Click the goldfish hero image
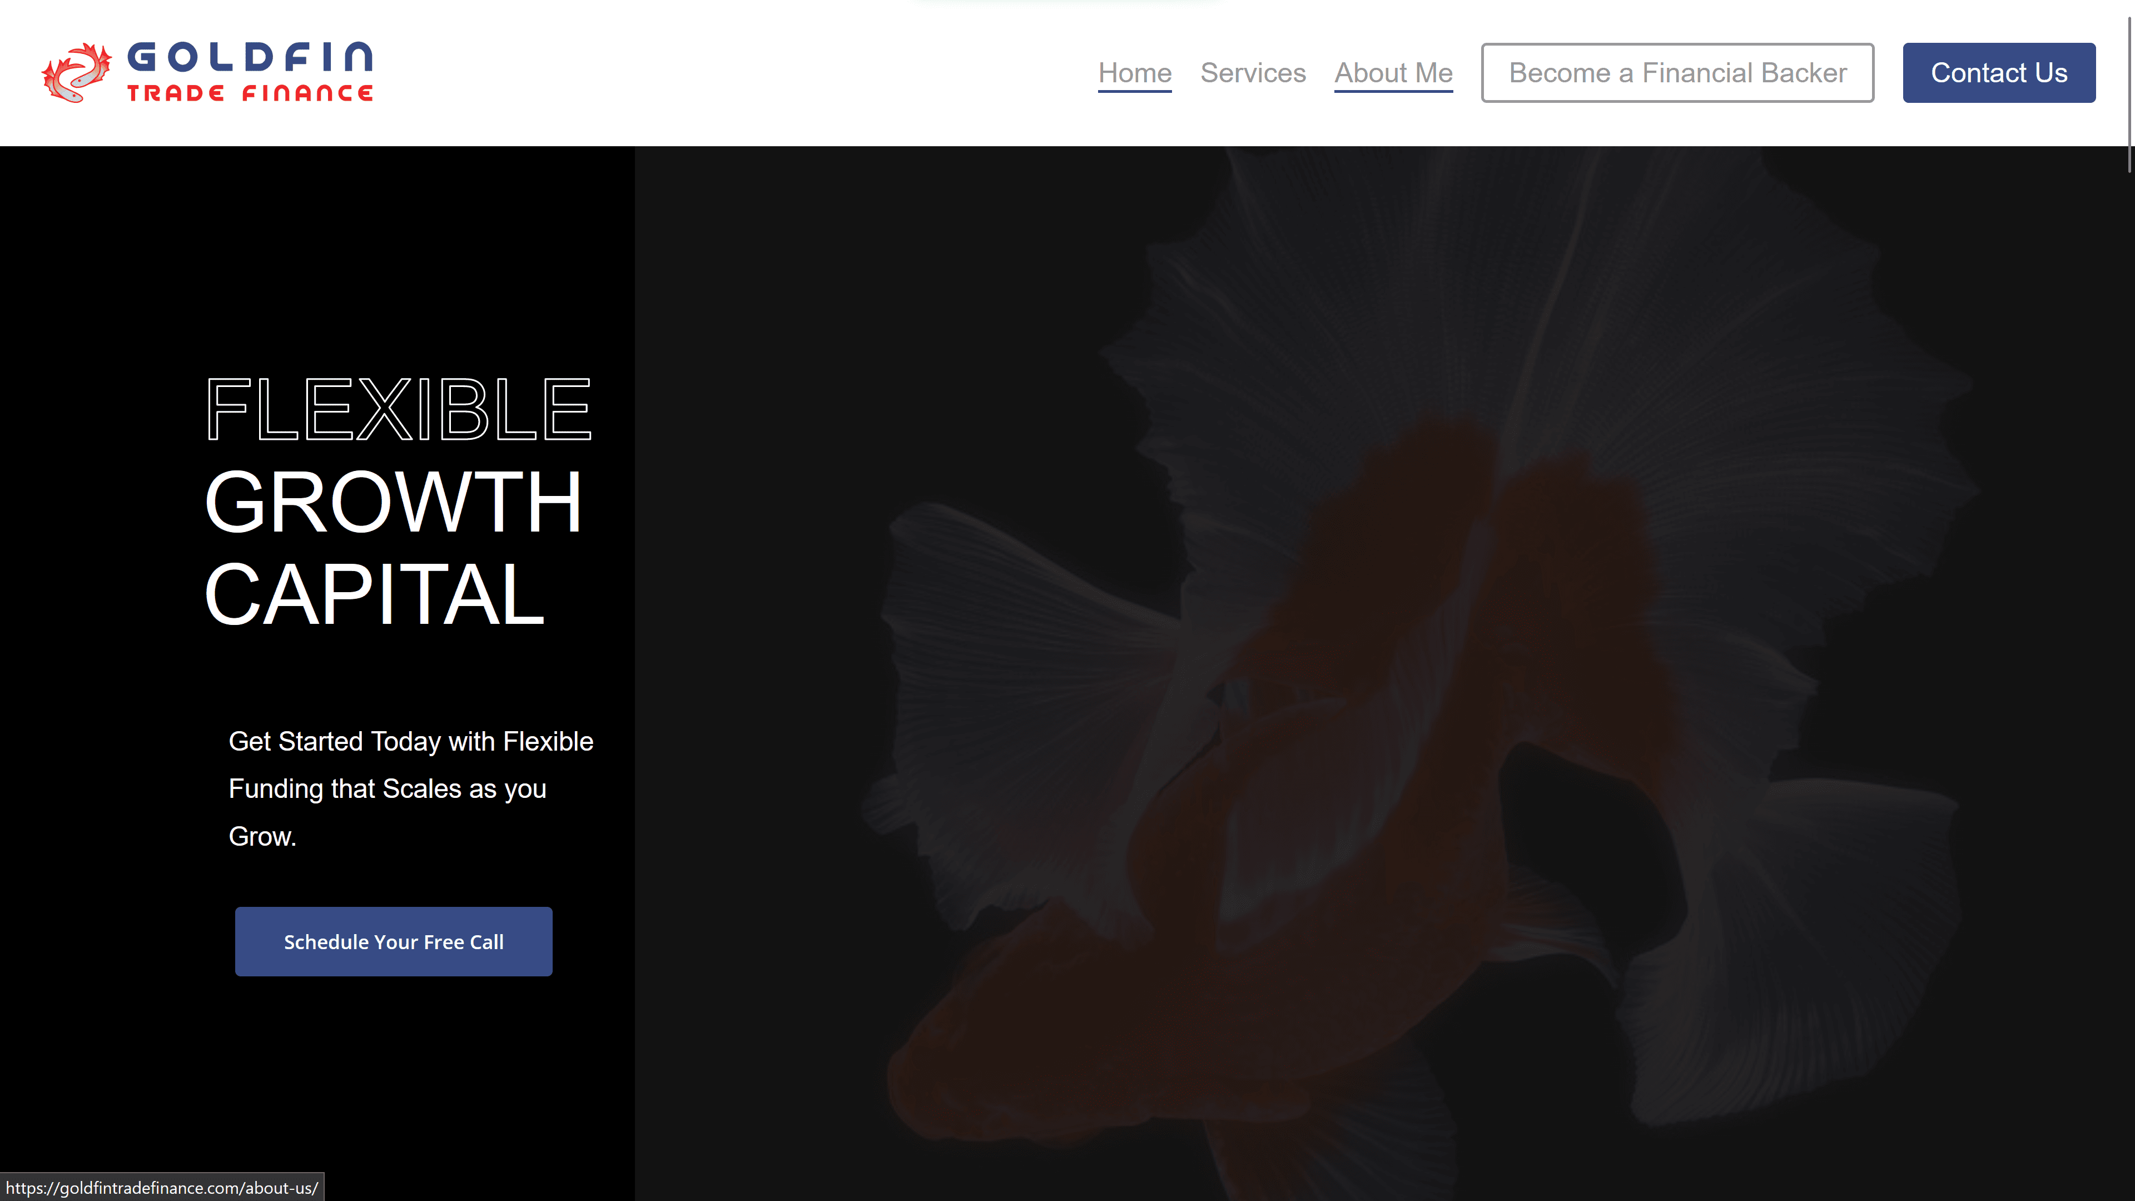 click(1384, 673)
